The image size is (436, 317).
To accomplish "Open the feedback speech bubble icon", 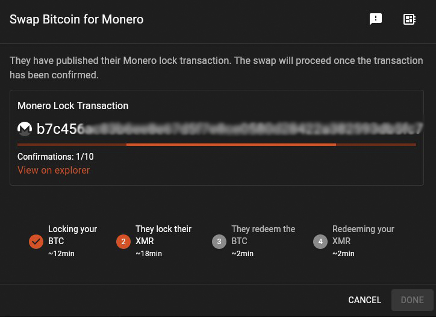I will tap(376, 19).
